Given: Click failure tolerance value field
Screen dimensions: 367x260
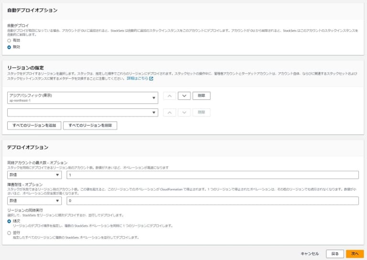Looking at the screenshot, I should pos(213,201).
